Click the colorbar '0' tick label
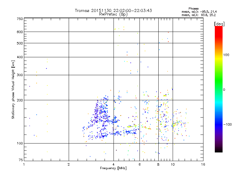The image size is (239, 179). (x=224, y=90)
